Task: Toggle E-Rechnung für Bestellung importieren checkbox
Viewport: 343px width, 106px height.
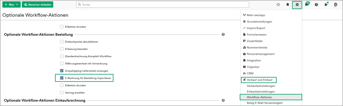Action: pos(62,78)
